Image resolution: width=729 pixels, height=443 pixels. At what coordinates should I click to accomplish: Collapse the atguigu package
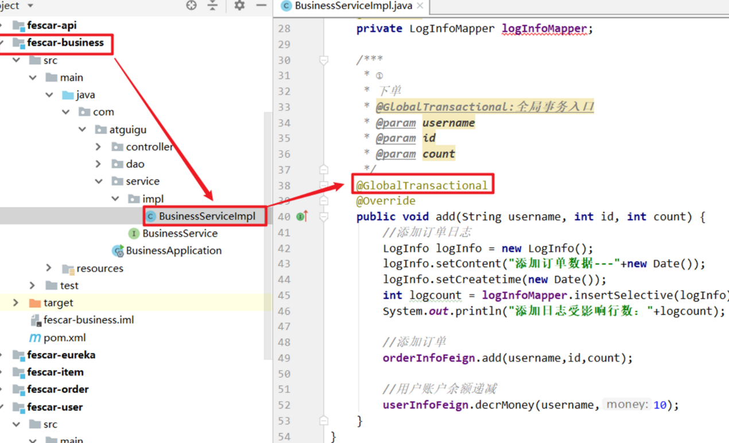(x=83, y=129)
